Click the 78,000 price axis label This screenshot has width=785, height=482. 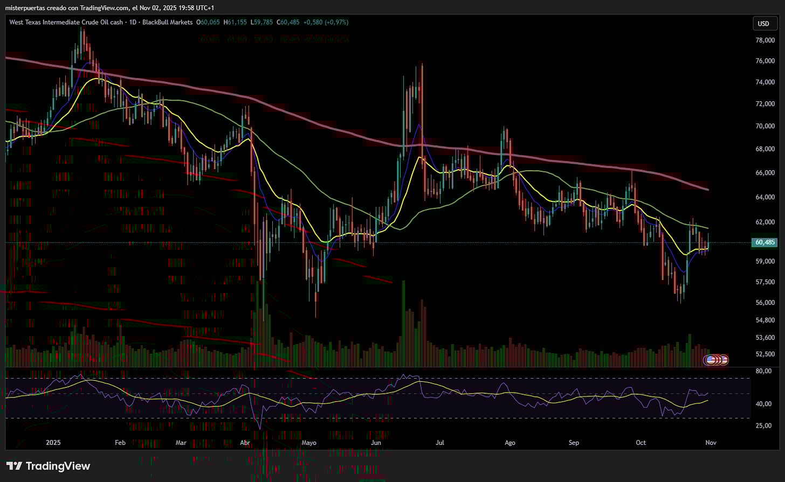tap(766, 40)
